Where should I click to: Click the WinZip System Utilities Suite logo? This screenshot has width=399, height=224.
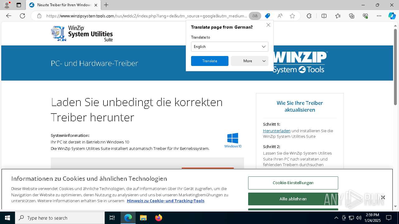click(x=82, y=33)
